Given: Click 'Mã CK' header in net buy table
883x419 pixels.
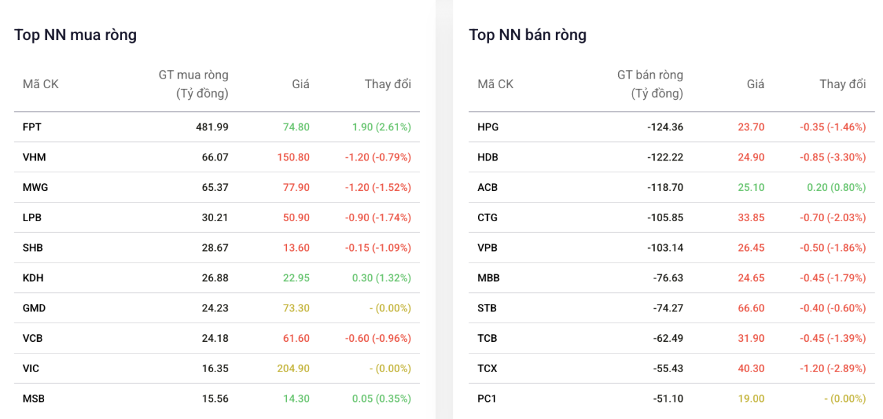Looking at the screenshot, I should click(41, 84).
